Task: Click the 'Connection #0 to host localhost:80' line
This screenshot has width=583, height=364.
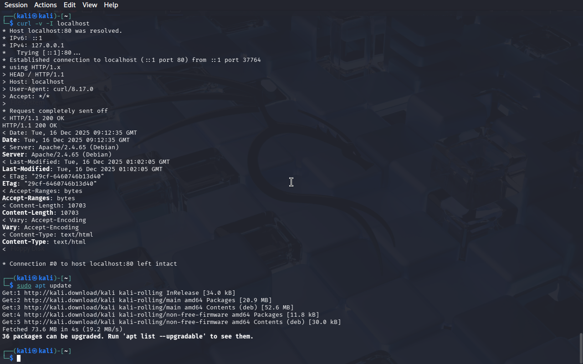Action: [90, 264]
